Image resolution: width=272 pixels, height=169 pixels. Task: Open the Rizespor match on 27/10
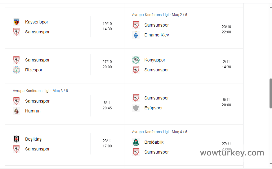tap(107, 64)
